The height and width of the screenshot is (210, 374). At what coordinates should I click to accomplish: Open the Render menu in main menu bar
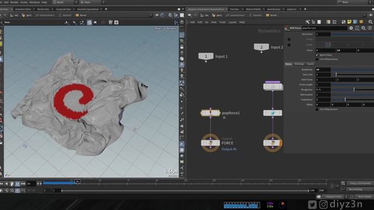[15, 2]
